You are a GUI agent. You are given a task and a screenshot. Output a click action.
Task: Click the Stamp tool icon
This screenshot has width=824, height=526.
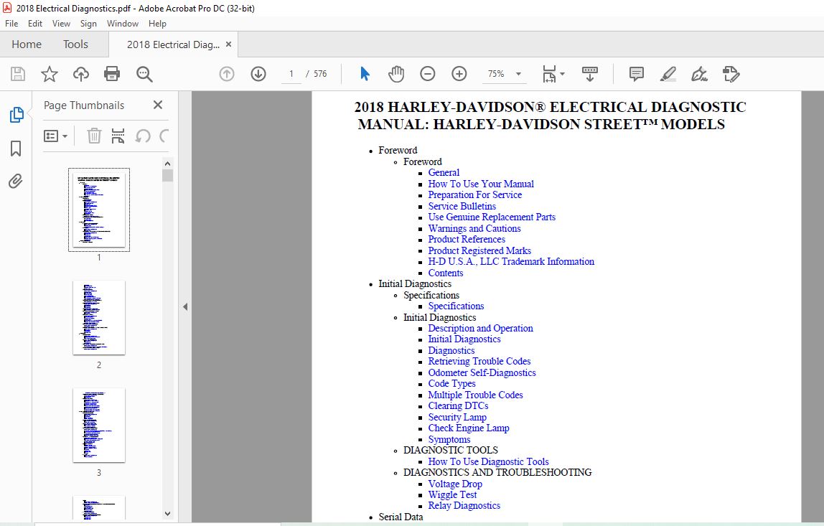731,74
